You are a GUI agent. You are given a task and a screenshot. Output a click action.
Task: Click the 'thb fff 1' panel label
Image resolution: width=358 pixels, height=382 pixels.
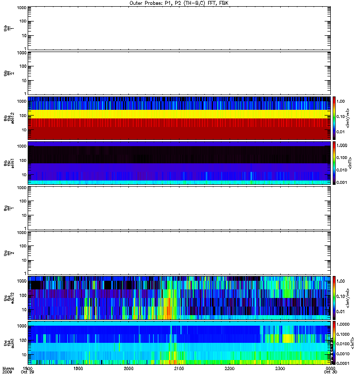[8, 28]
